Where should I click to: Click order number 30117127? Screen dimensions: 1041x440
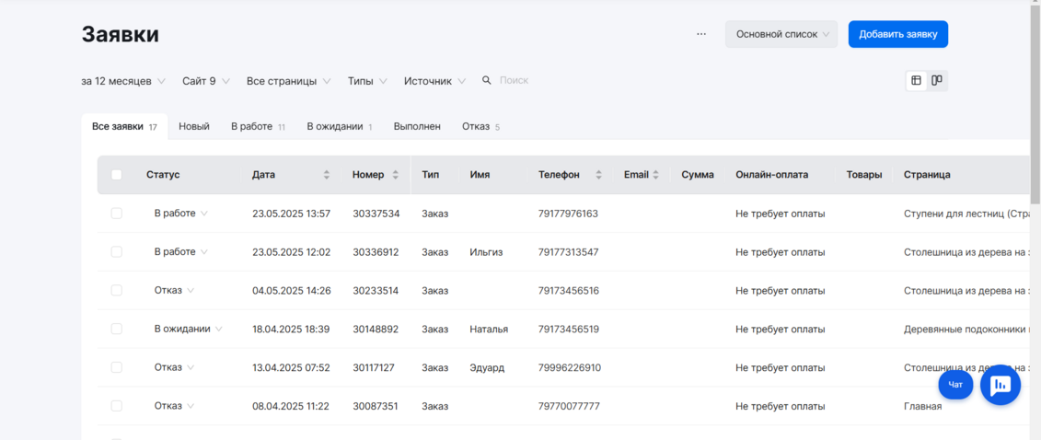pyautogui.click(x=376, y=367)
